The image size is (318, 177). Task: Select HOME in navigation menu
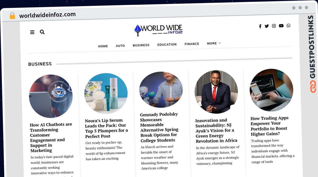pyautogui.click(x=103, y=46)
